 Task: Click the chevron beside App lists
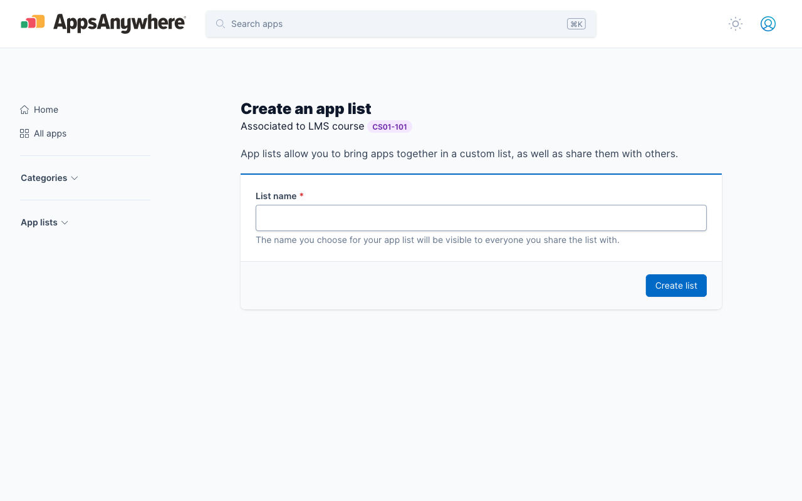tap(65, 222)
